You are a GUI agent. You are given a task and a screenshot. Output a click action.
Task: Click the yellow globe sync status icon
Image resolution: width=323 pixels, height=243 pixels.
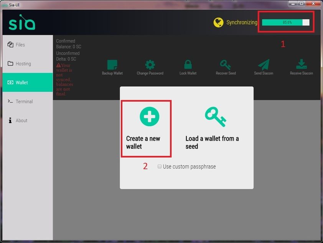[x=218, y=23]
